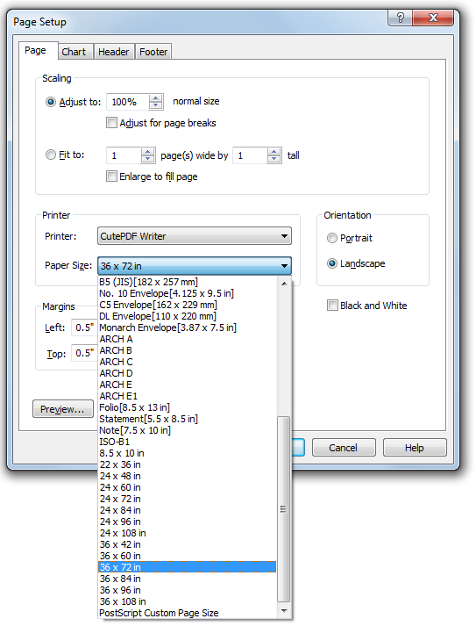Open the Printer dropdown showing CutePDF Writer
The height and width of the screenshot is (626, 476).
click(x=195, y=236)
